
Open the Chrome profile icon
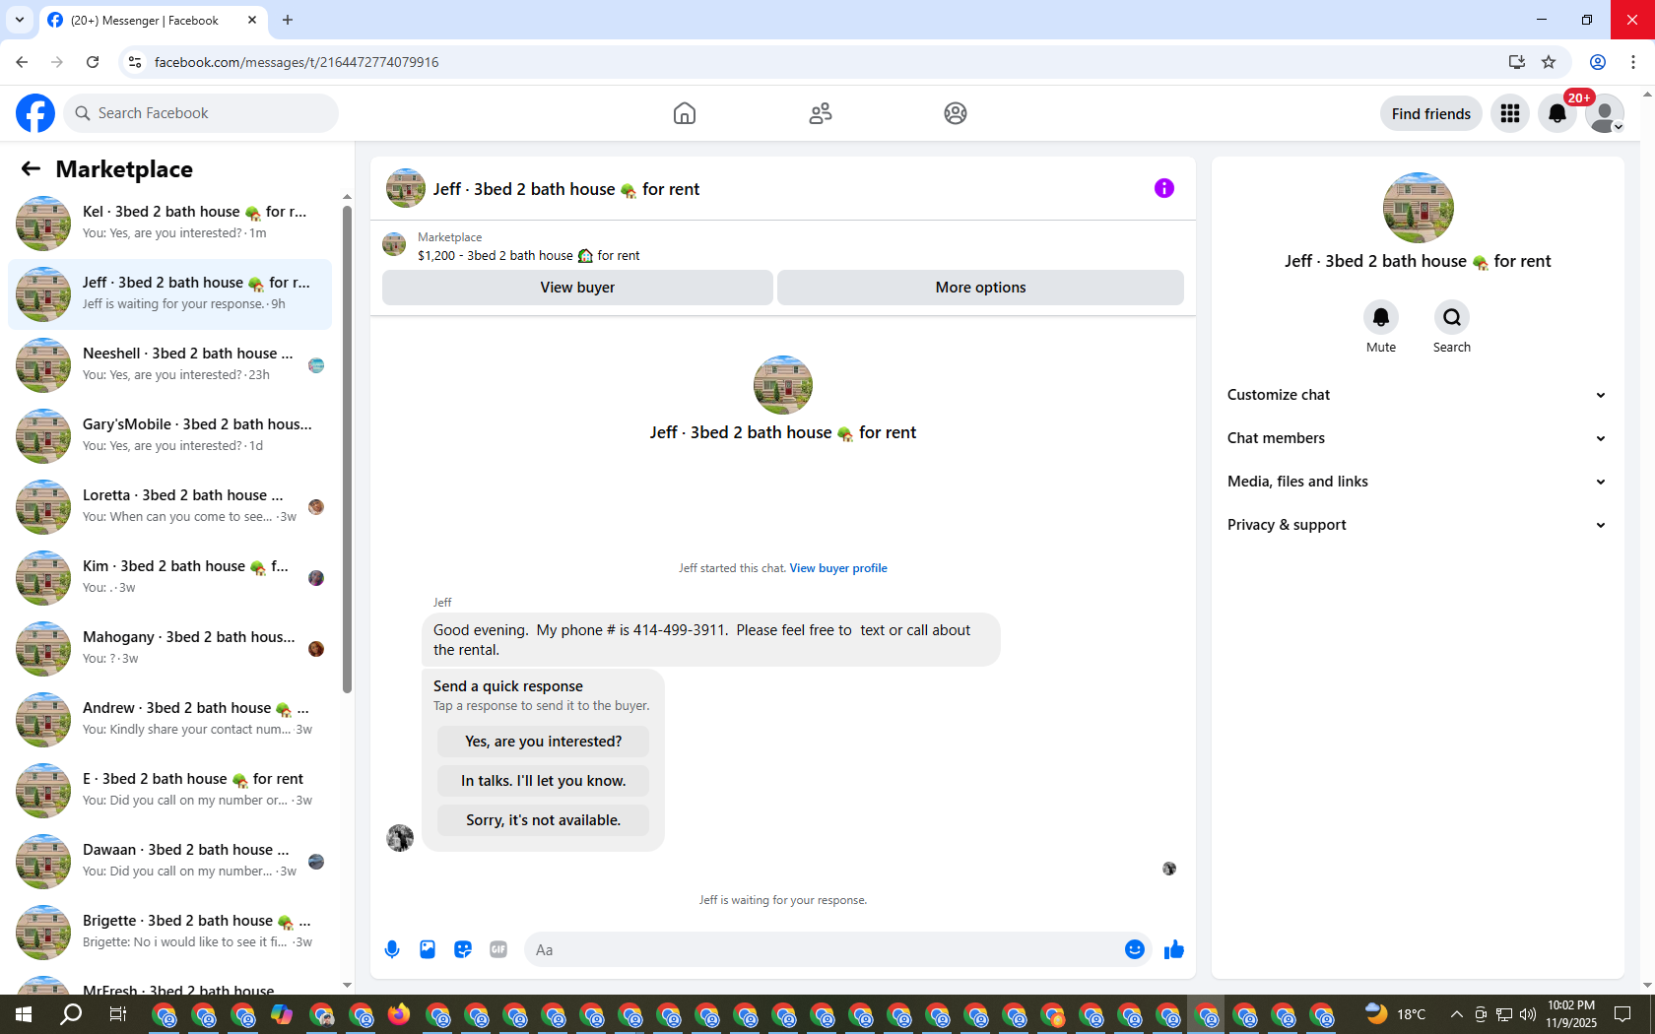(1598, 62)
